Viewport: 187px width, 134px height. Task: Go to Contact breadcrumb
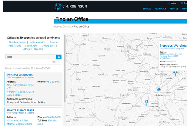point(67,27)
